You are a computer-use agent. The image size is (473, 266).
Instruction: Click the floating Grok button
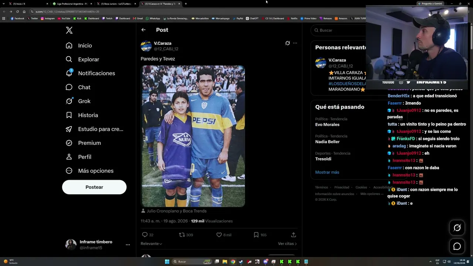click(457, 228)
